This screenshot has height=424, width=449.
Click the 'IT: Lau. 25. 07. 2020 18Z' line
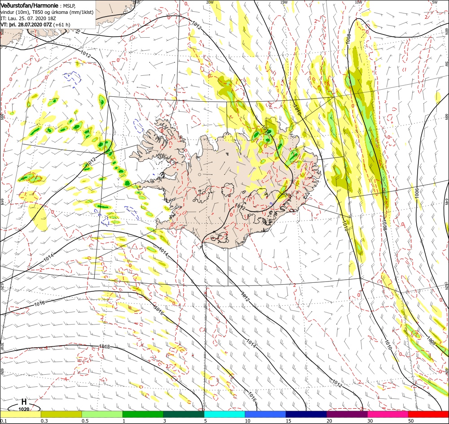[x=28, y=18]
